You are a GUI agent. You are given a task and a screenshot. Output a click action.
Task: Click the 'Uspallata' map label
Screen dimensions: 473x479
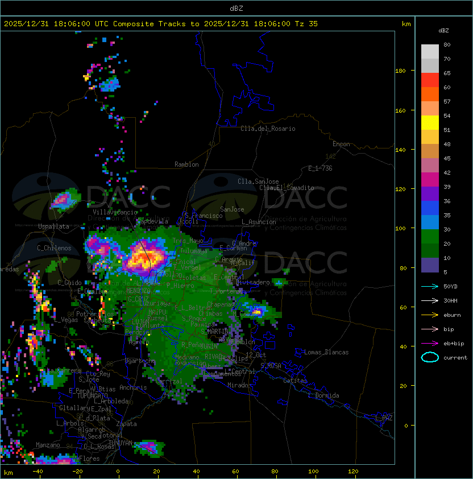(53, 226)
